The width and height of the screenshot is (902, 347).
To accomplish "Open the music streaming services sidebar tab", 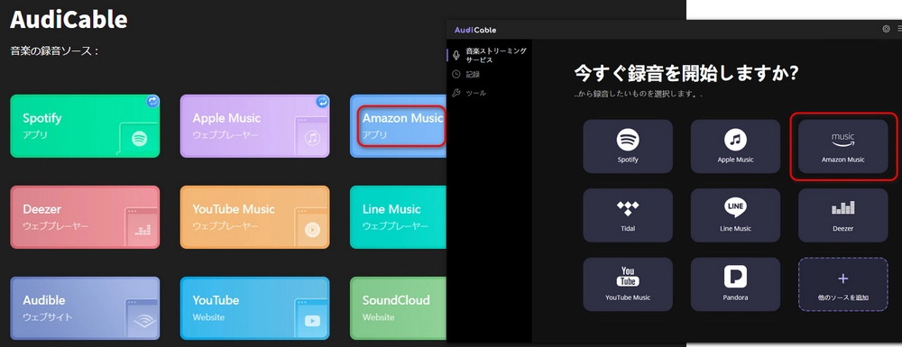I will coord(490,55).
